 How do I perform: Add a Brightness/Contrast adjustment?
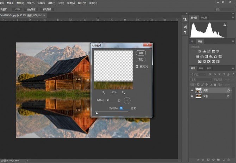pos(199,51)
